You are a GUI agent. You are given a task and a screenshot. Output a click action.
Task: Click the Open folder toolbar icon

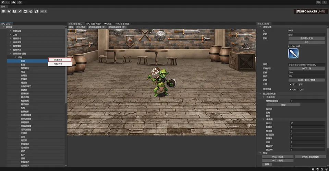point(9,11)
